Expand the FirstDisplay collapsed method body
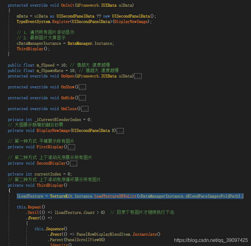The width and height of the screenshot is (251, 246). 71,147
